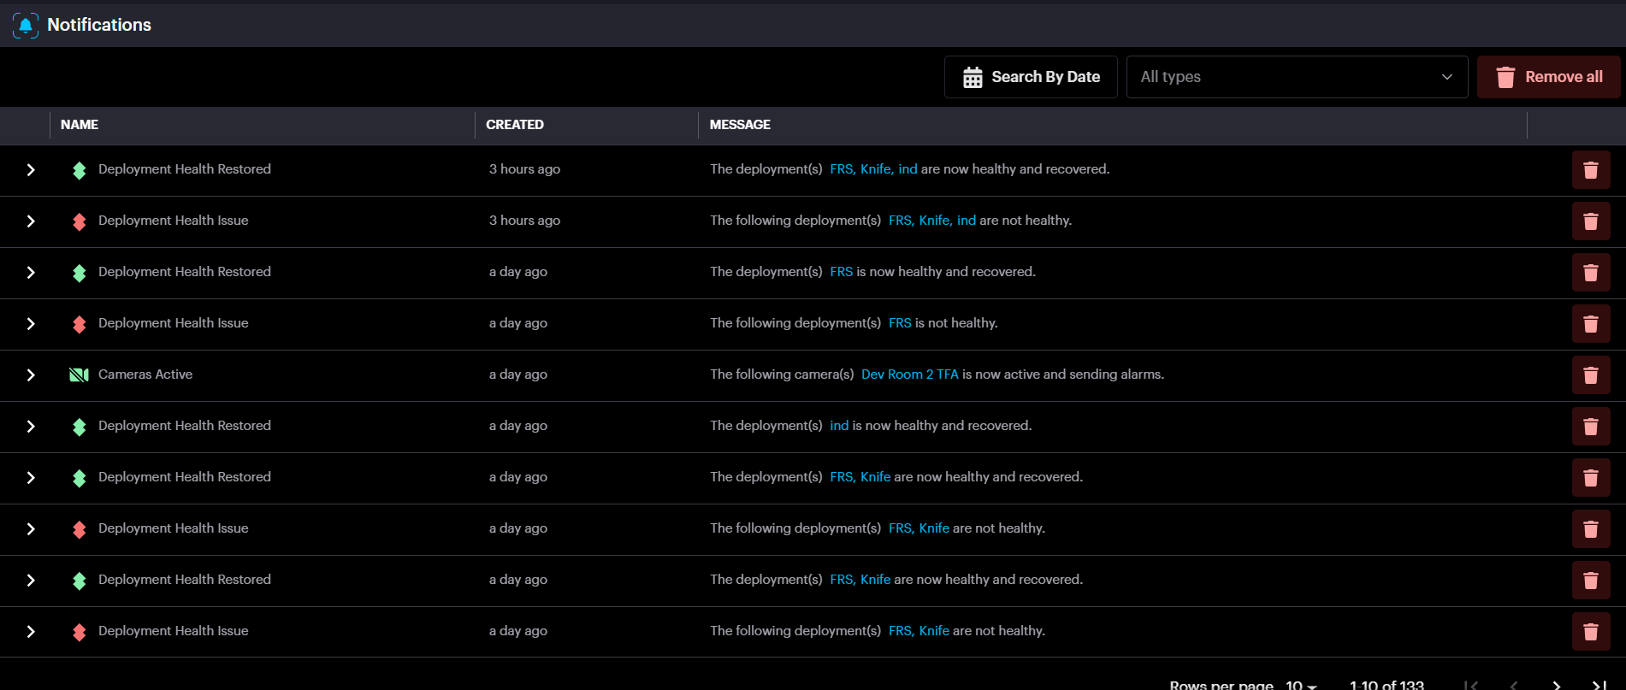Viewport: 1626px width, 690px height.
Task: Expand the first Deployment Health Restored row
Action: (x=31, y=170)
